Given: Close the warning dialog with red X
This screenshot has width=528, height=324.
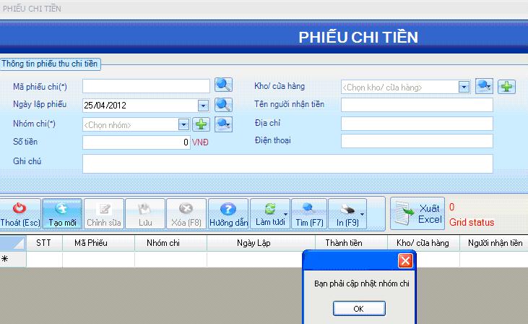Looking at the screenshot, I should pos(405,260).
